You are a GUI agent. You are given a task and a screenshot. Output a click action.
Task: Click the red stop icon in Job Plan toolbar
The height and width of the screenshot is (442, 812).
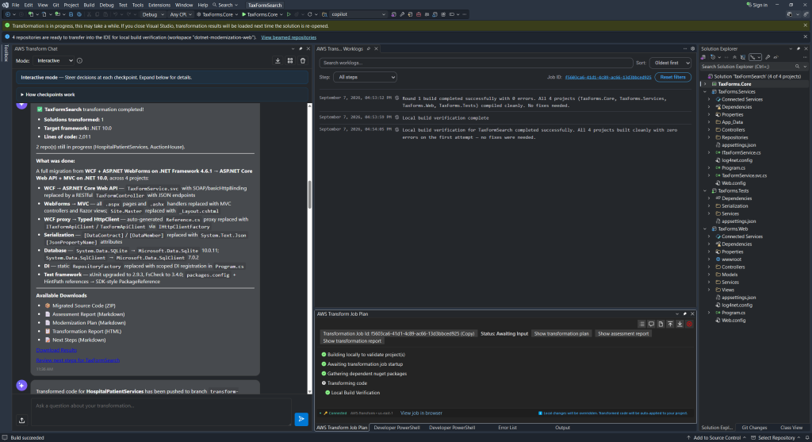click(x=689, y=324)
